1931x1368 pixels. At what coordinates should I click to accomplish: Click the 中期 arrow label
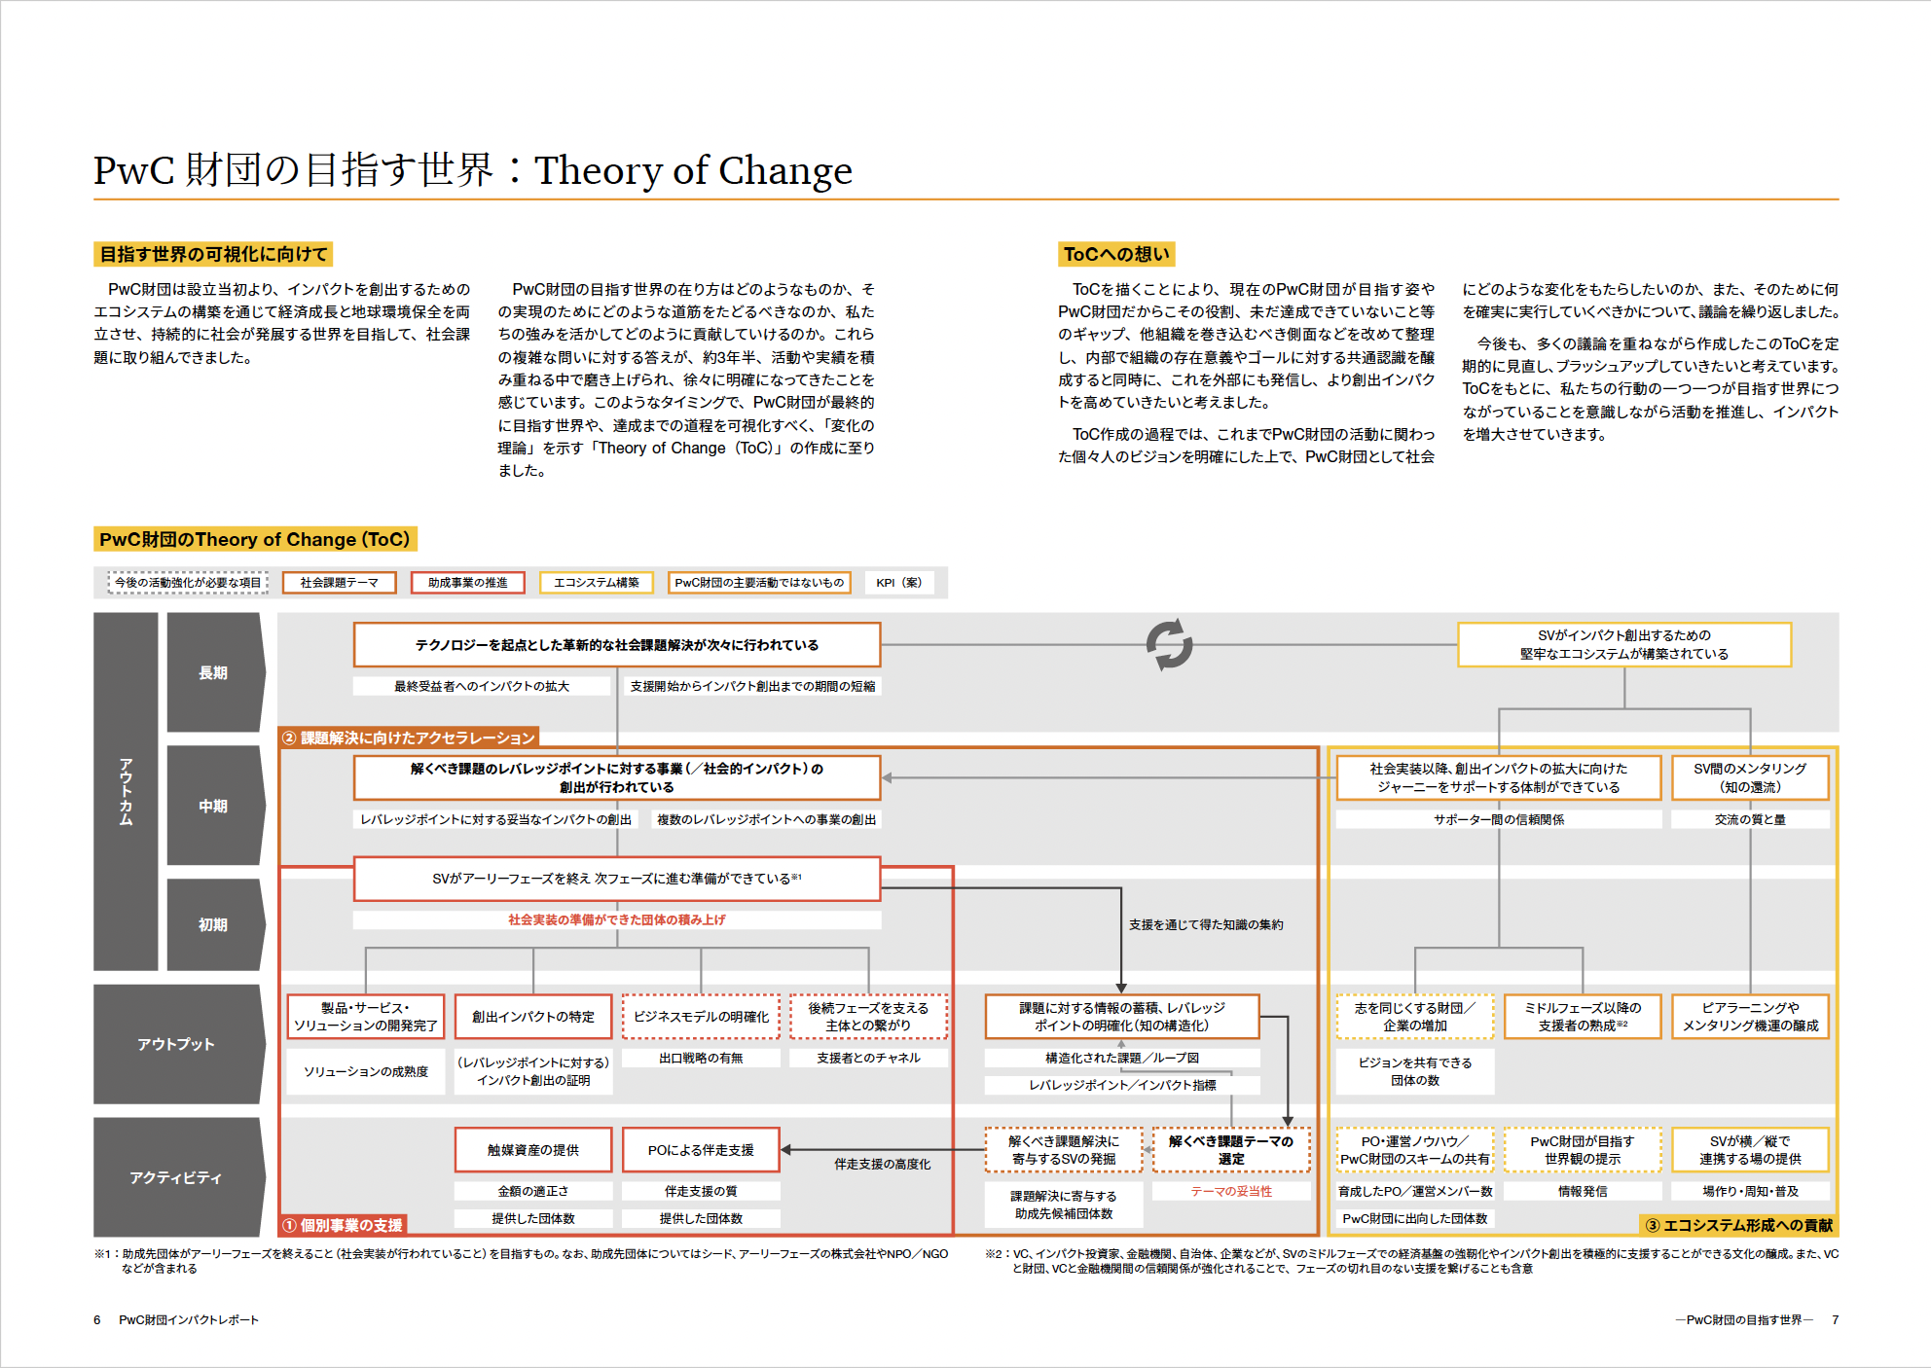click(213, 806)
